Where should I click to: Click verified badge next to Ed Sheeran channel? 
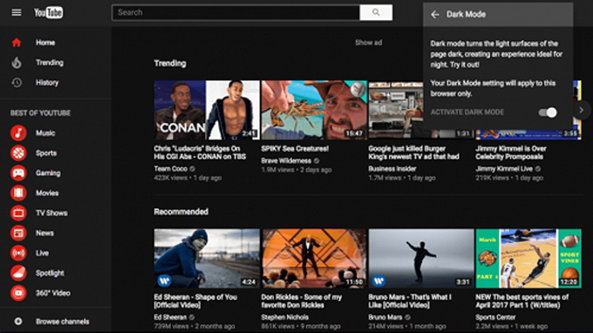point(192,317)
